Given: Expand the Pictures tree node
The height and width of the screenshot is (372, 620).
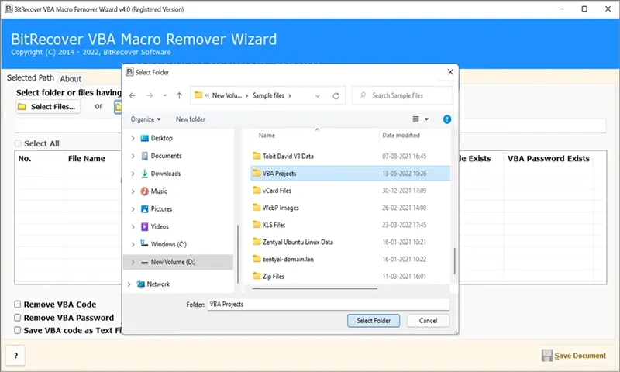Looking at the screenshot, I should click(x=133, y=209).
